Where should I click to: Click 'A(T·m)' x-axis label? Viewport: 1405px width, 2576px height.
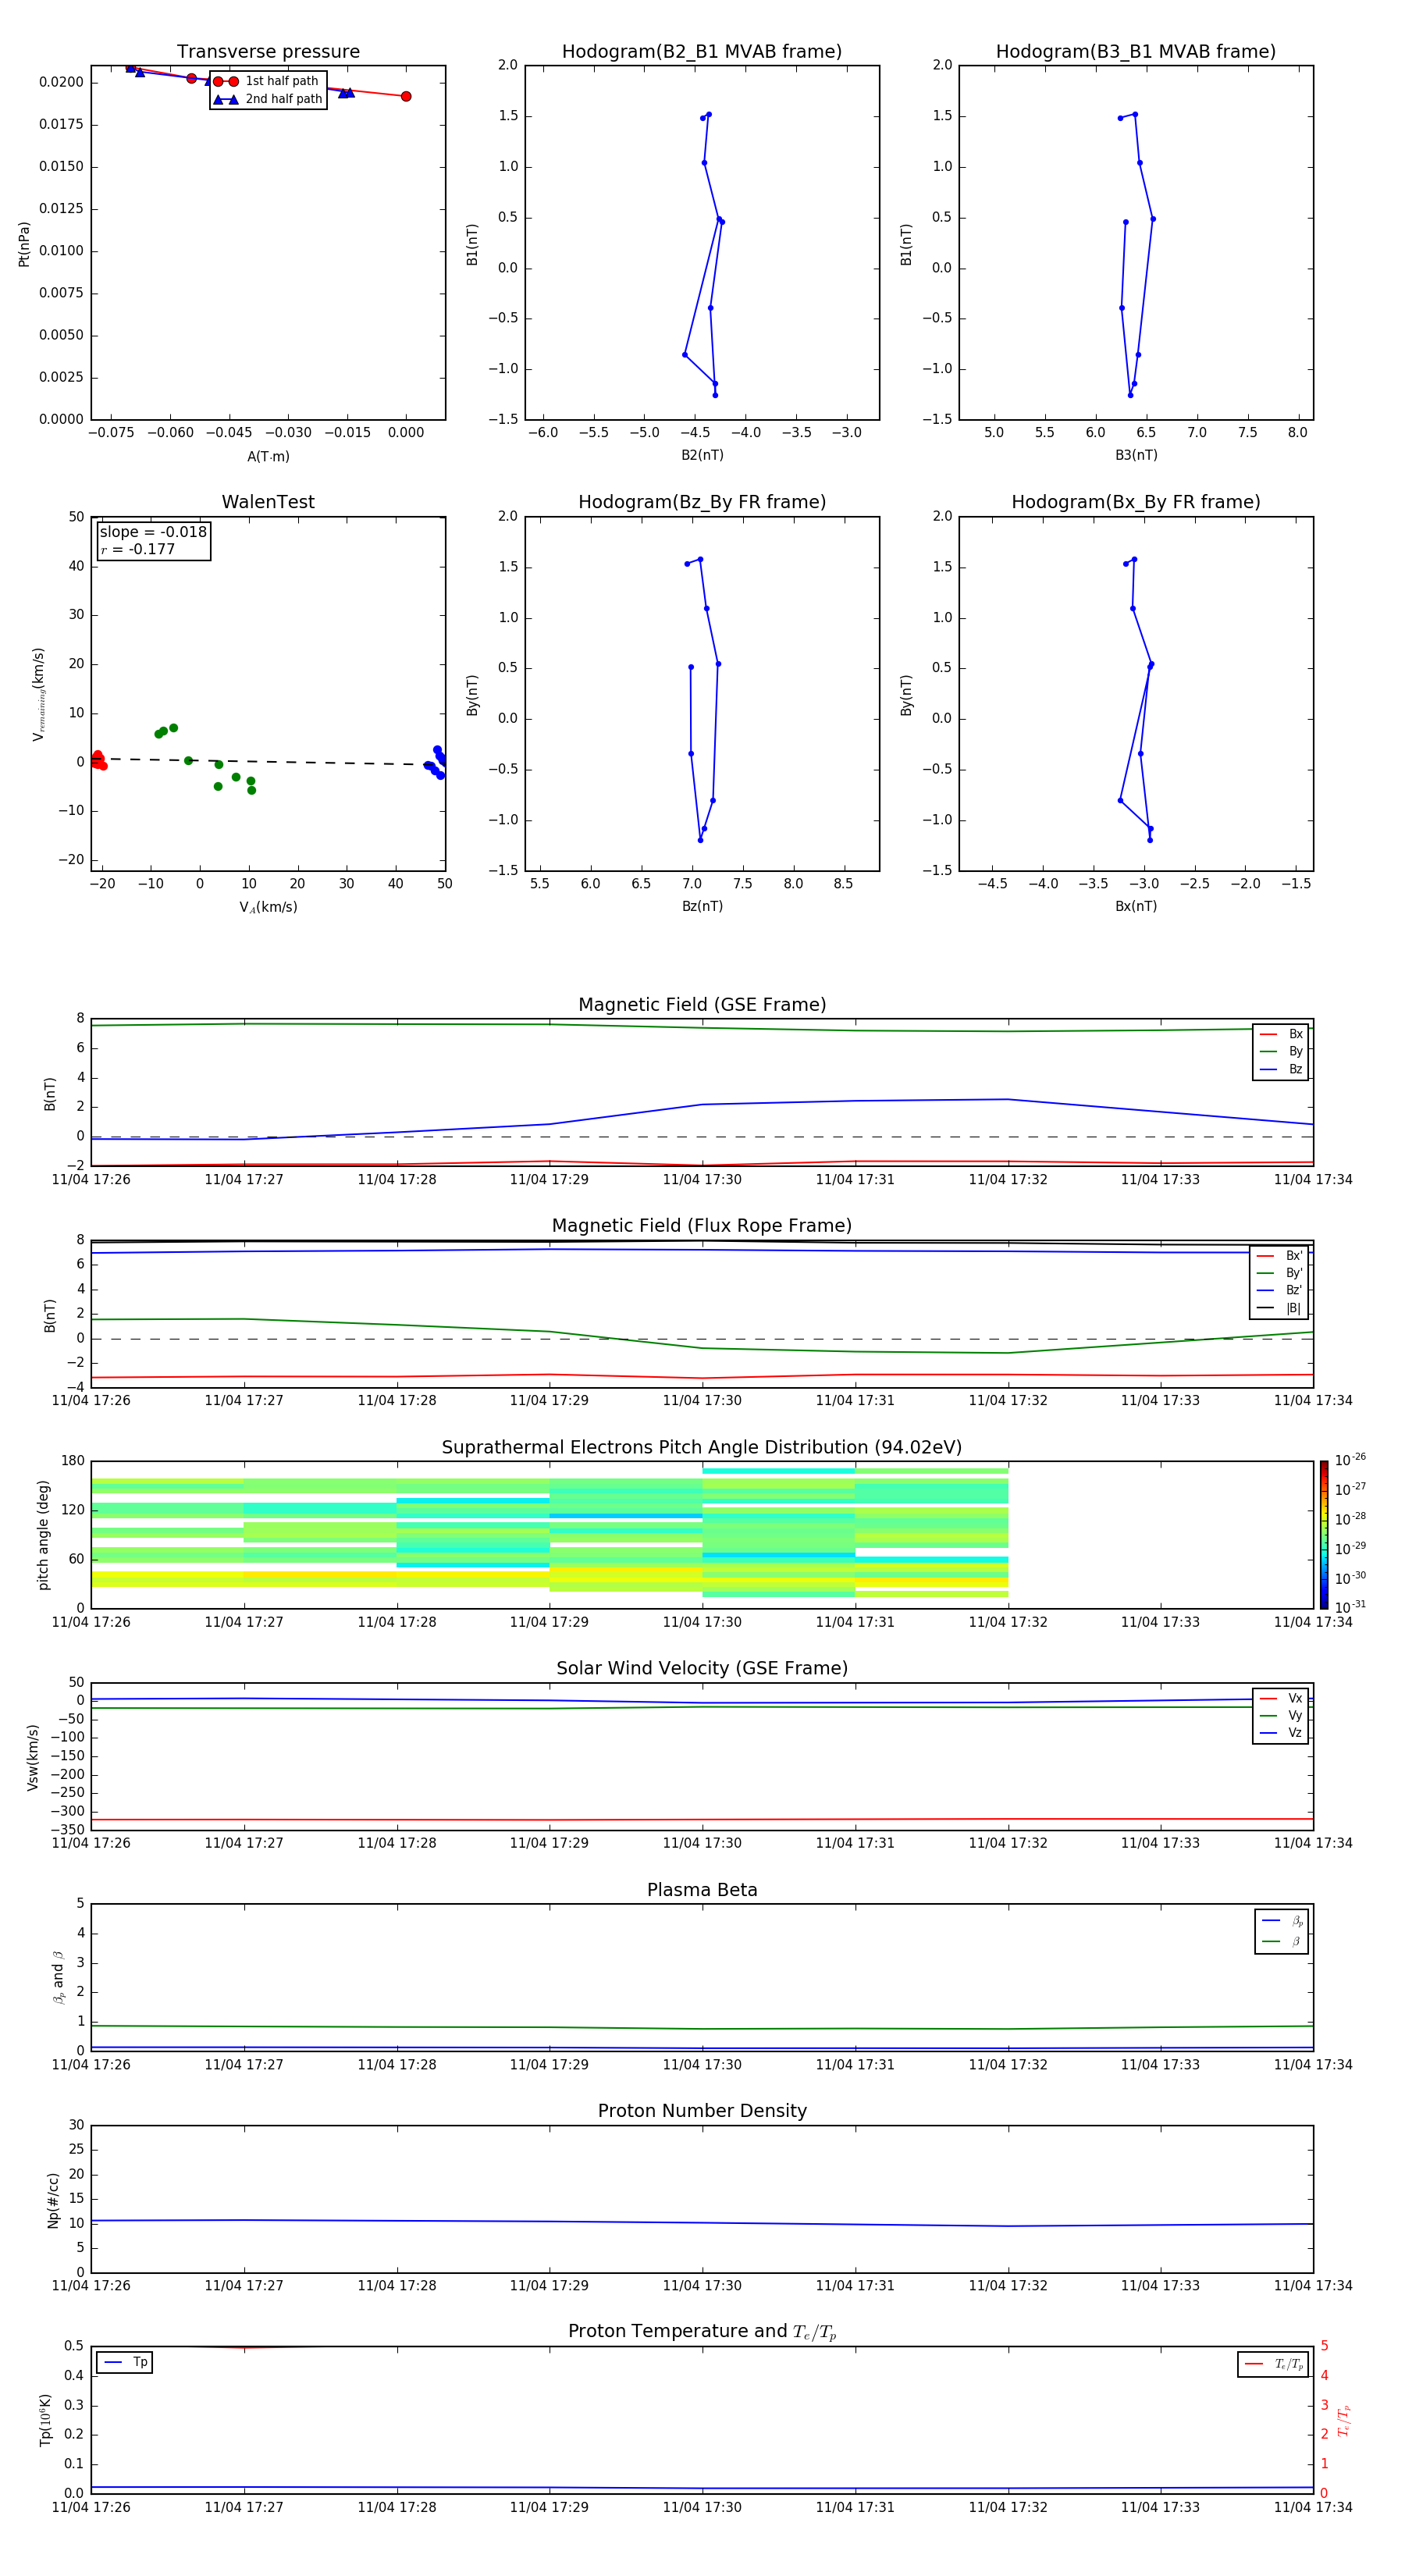coord(268,456)
